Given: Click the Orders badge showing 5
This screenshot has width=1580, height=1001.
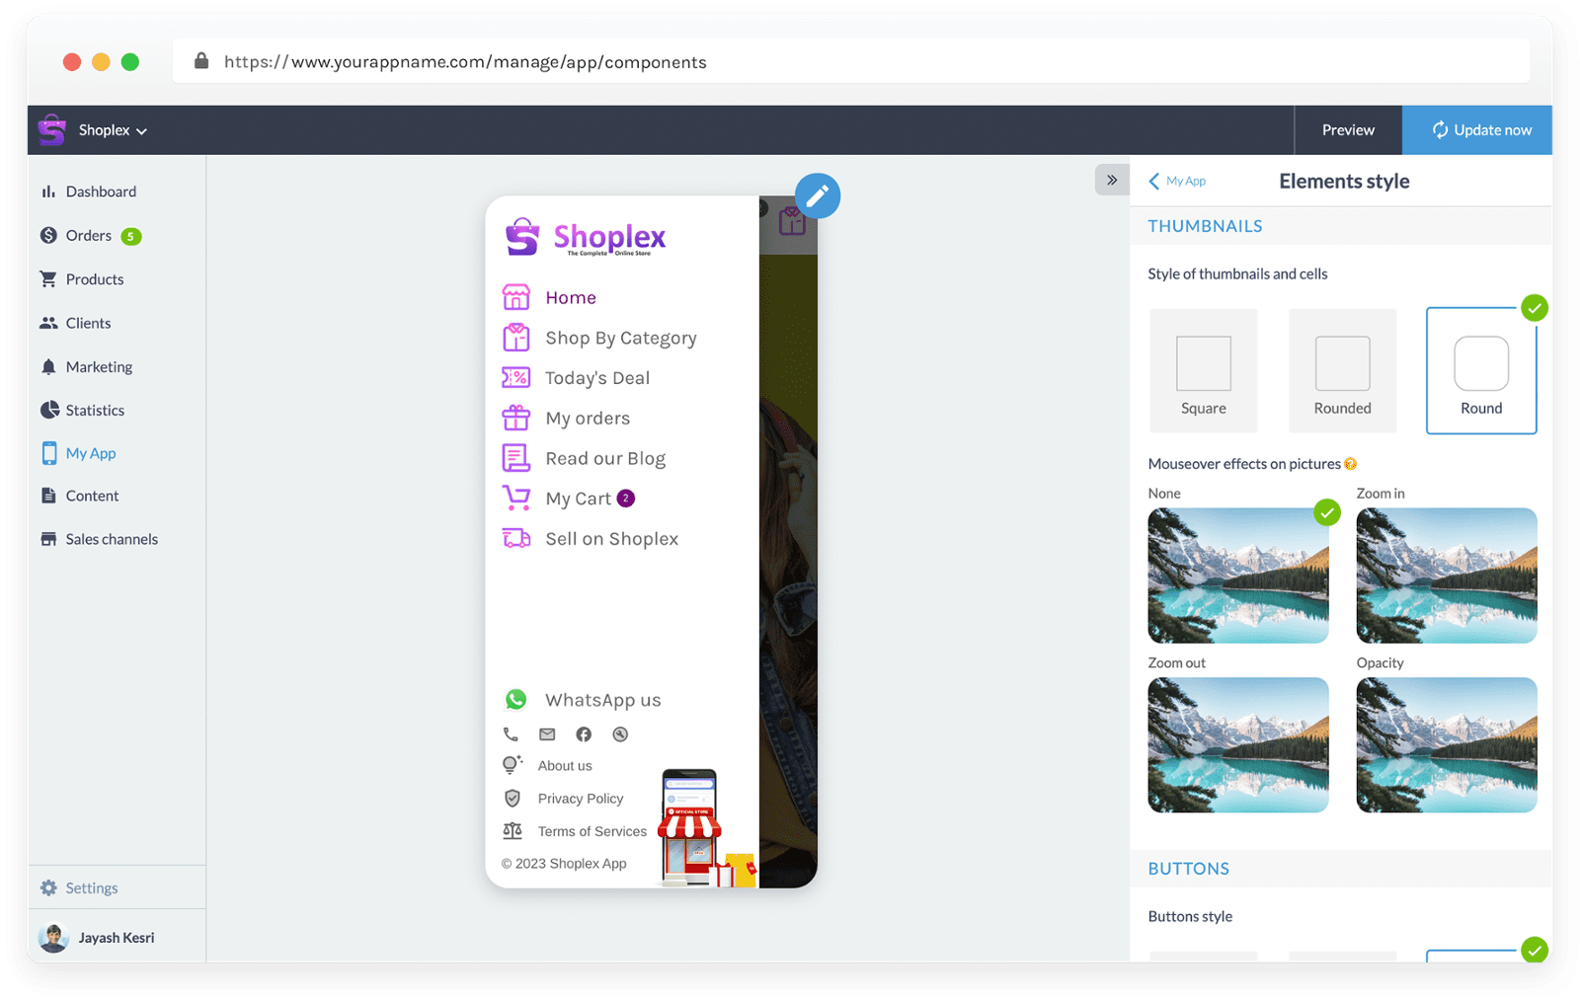Looking at the screenshot, I should point(130,236).
